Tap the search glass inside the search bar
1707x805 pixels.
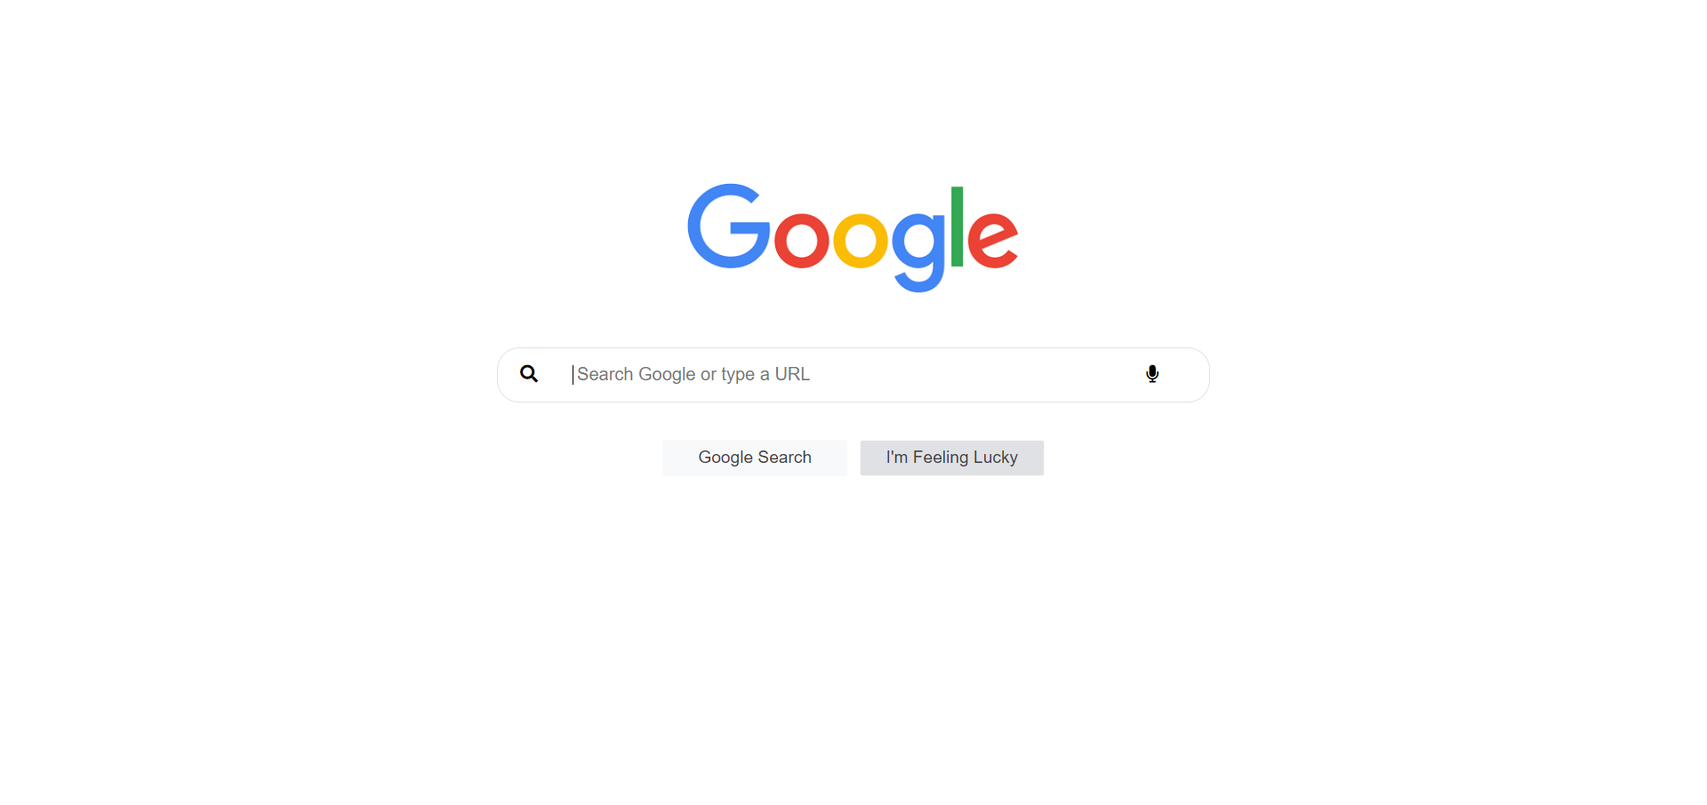coord(529,374)
